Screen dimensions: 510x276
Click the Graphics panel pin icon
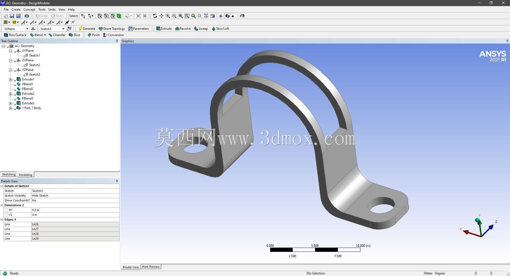(507, 41)
